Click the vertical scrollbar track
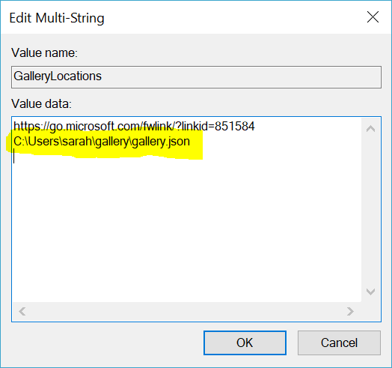The height and width of the screenshot is (368, 392). click(371, 211)
